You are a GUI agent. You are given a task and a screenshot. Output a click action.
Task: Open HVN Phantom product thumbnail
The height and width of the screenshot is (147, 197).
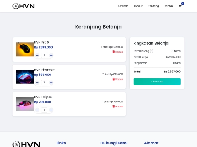(x=25, y=77)
